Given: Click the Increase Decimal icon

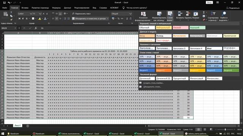Looking at the screenshot, I should (127, 19).
